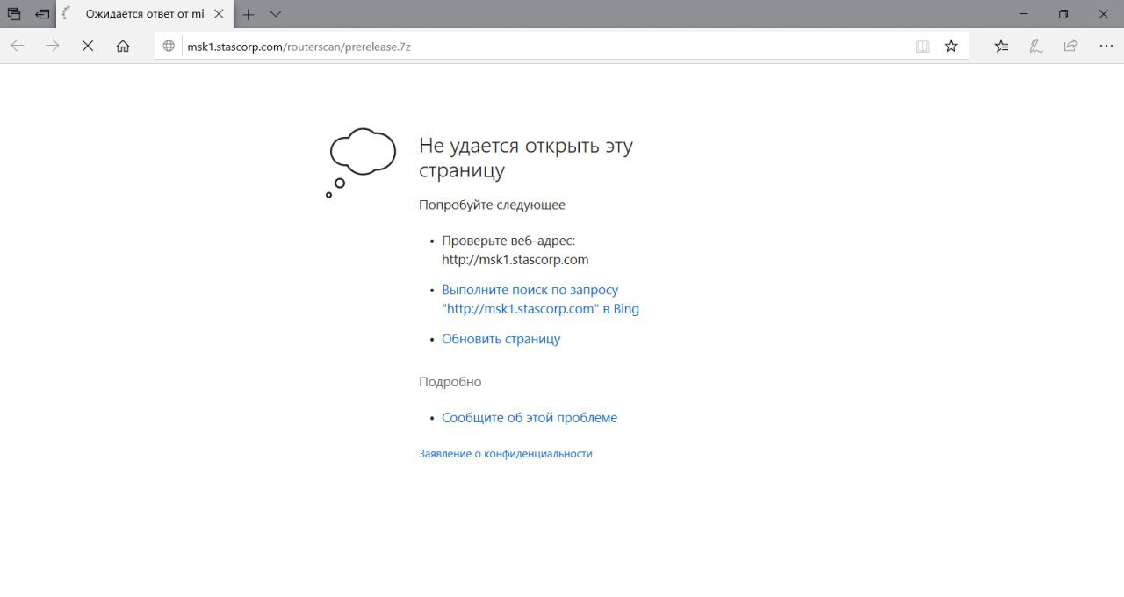
Task: Click the text "Попробуйте следующее"
Action: click(492, 205)
